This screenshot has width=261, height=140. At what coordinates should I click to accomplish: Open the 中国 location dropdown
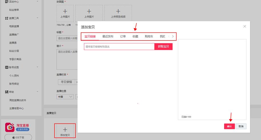tap(65, 97)
